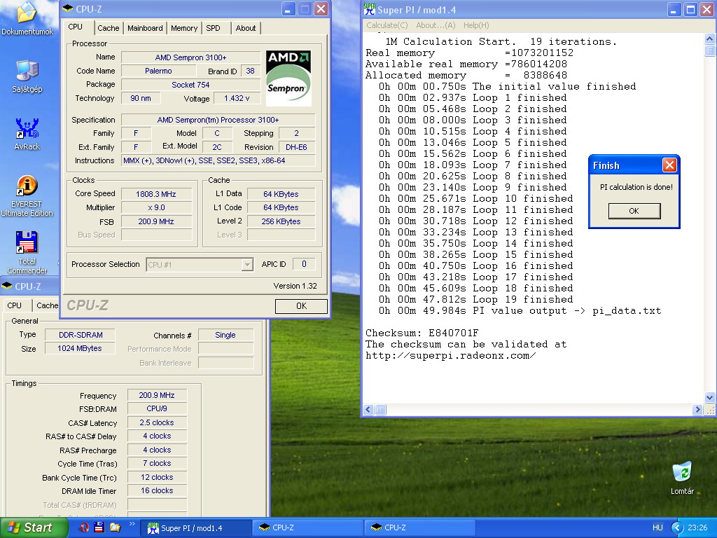Click FSB:DRAM value CPU/9
Screen dimensions: 717x538
[x=157, y=408]
